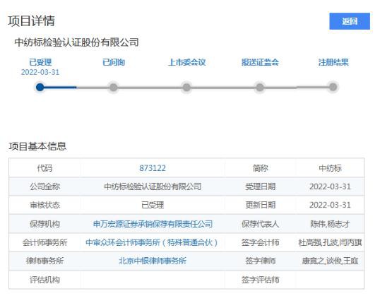Open the stock code 873122 link
The height and width of the screenshot is (296, 380).
153,168
